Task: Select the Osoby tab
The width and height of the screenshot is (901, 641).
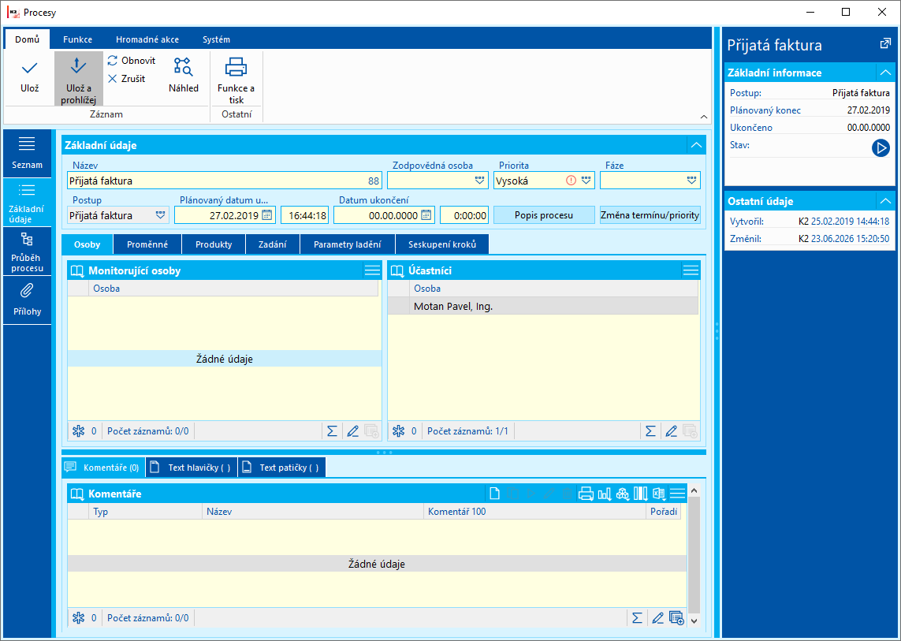Action: 87,244
